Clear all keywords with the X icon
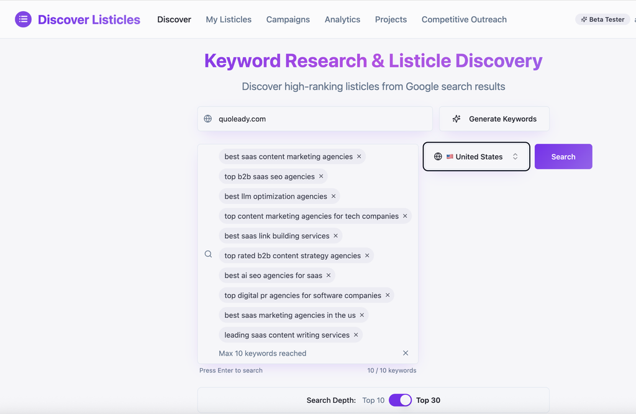636x414 pixels. pos(406,353)
